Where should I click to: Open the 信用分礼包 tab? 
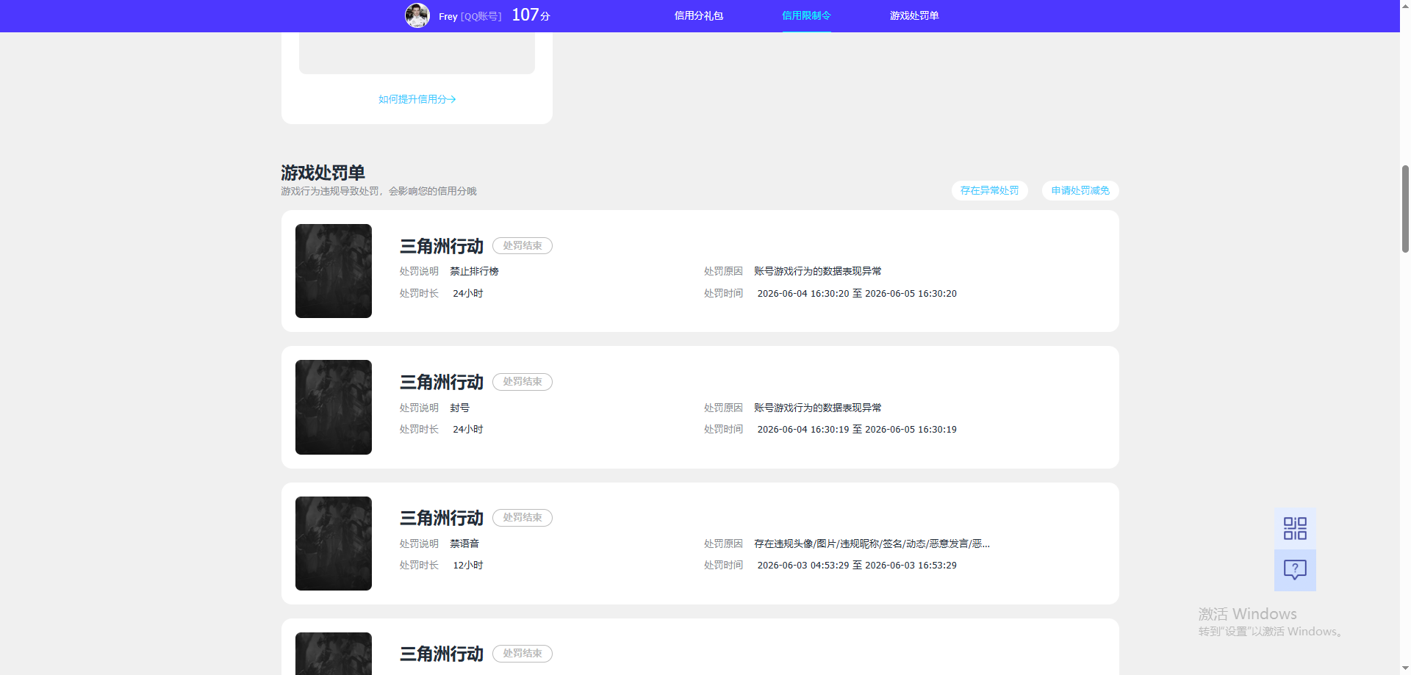pos(699,15)
